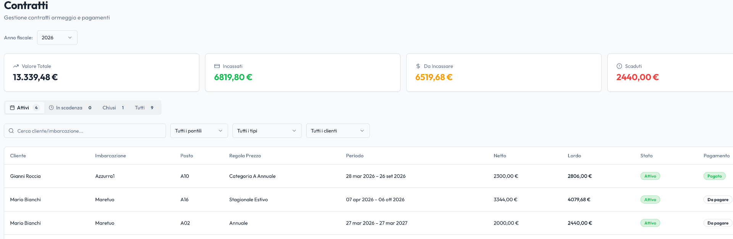
Task: Click the 6519,68 € Da Incassare amount
Action: coord(434,77)
